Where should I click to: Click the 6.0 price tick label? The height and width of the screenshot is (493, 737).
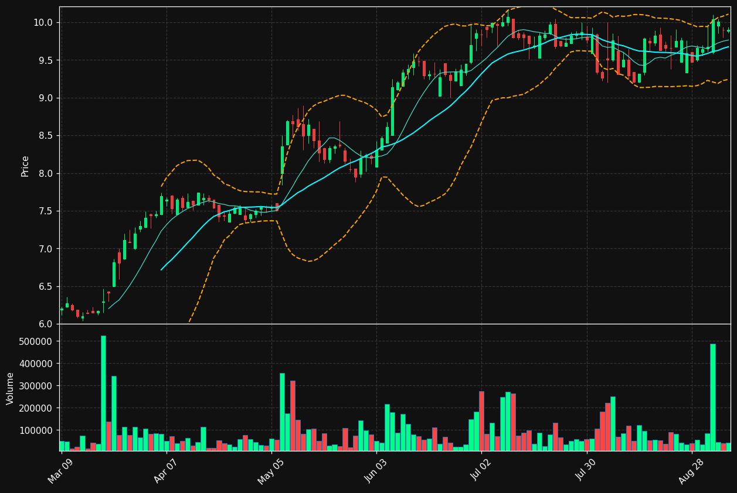(46, 324)
